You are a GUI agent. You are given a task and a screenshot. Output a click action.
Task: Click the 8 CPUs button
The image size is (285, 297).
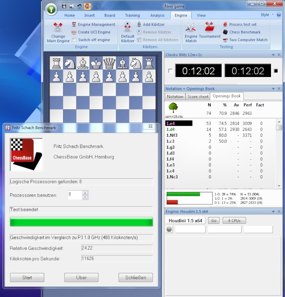click(x=234, y=221)
